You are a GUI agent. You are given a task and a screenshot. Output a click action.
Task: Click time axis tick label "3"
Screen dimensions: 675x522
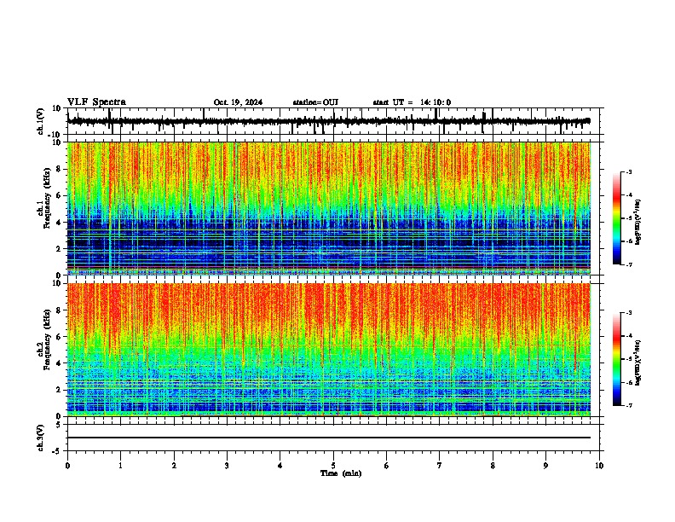(x=227, y=466)
